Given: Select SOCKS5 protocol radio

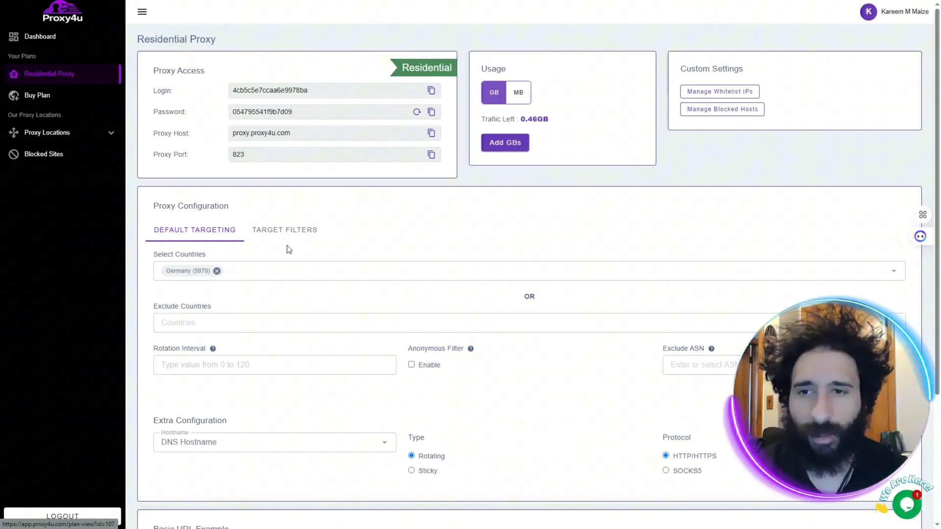Looking at the screenshot, I should pos(666,470).
